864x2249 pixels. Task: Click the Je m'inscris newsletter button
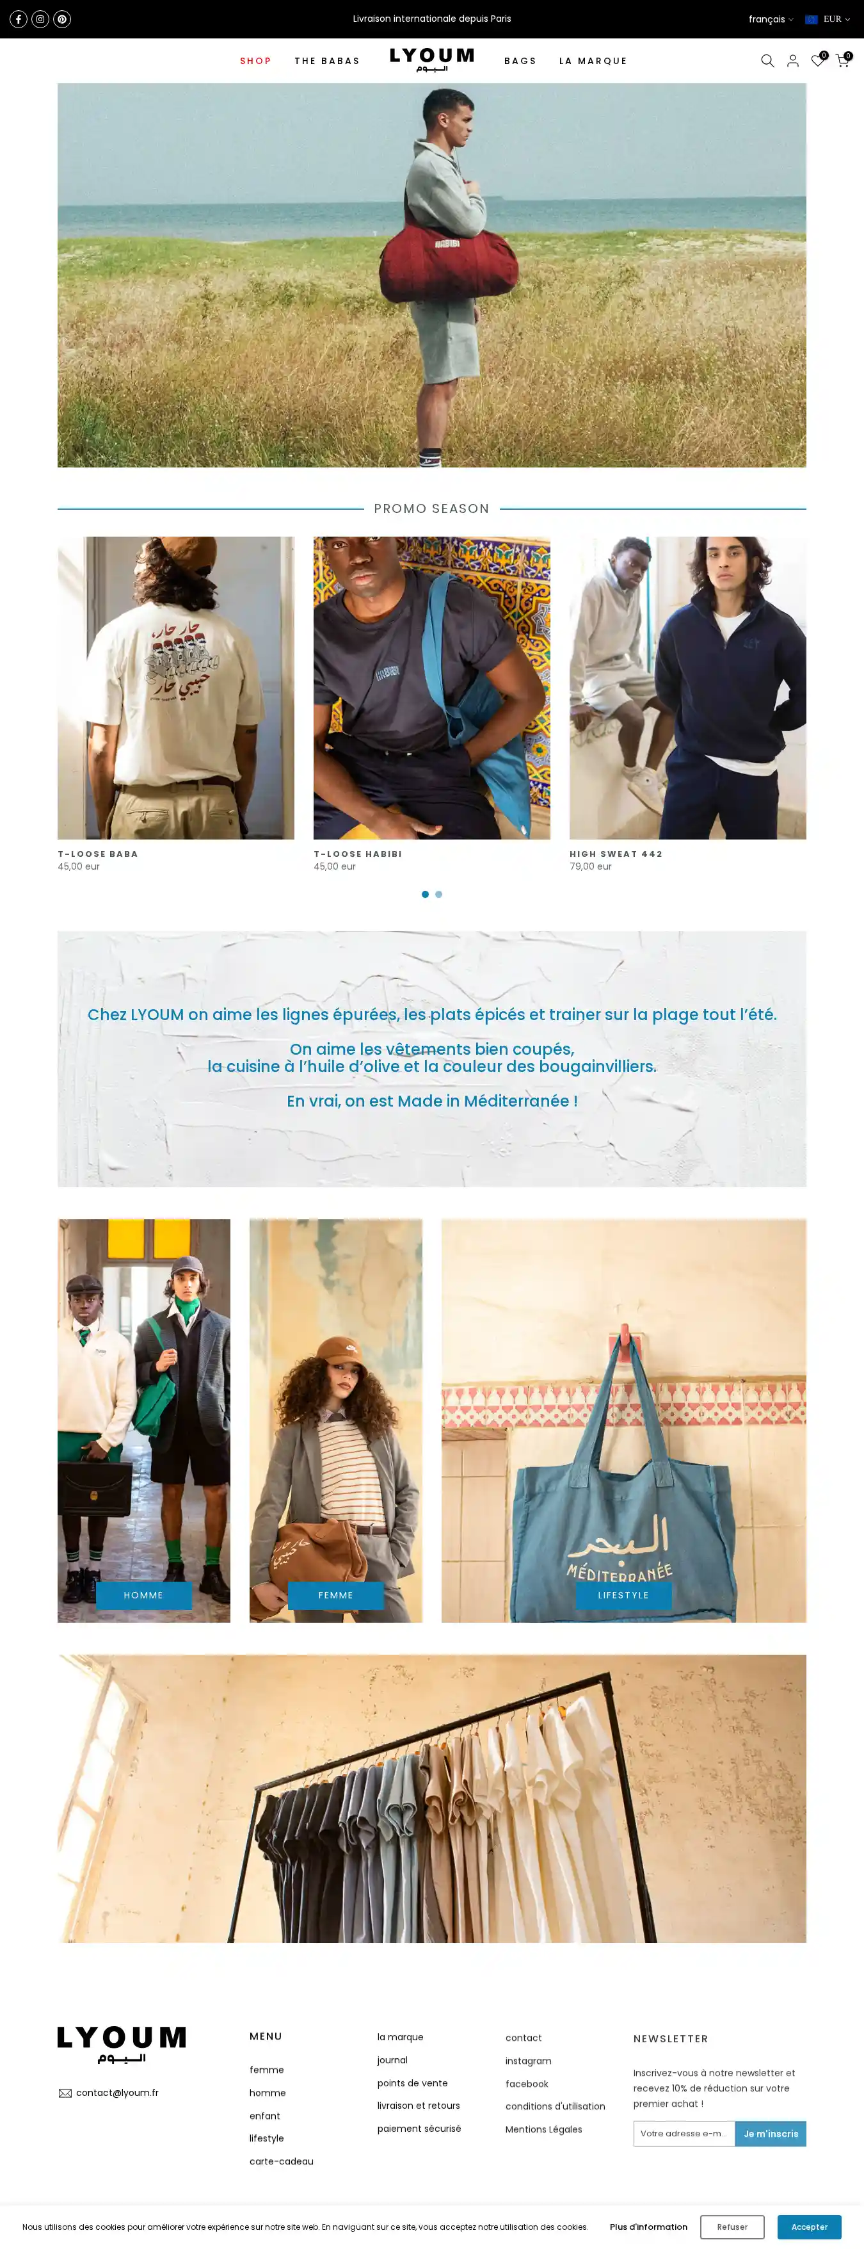(x=771, y=2133)
